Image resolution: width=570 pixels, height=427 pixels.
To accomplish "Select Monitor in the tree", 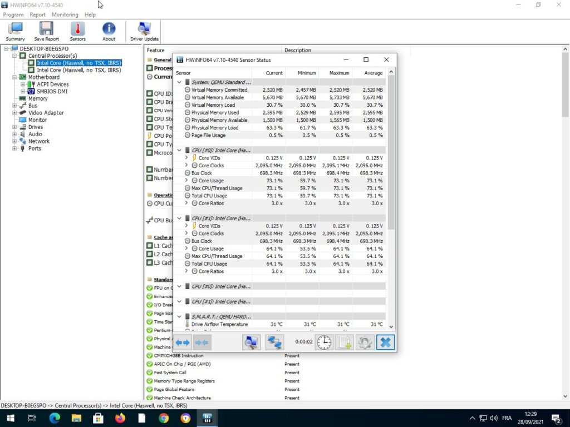I will click(37, 120).
